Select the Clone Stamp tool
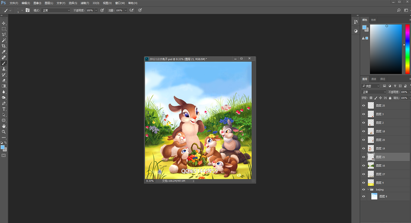Image resolution: width=411 pixels, height=223 pixels. [4, 69]
